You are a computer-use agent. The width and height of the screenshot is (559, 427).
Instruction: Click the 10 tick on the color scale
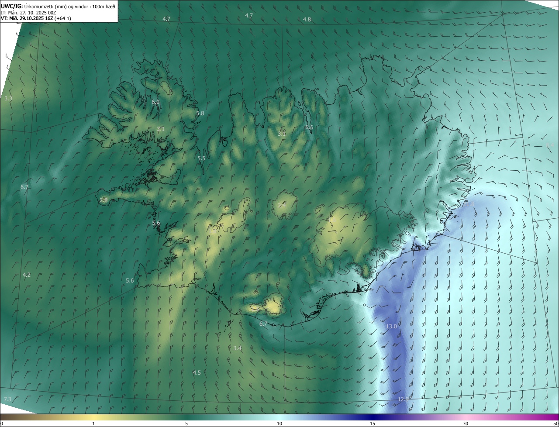point(279,424)
